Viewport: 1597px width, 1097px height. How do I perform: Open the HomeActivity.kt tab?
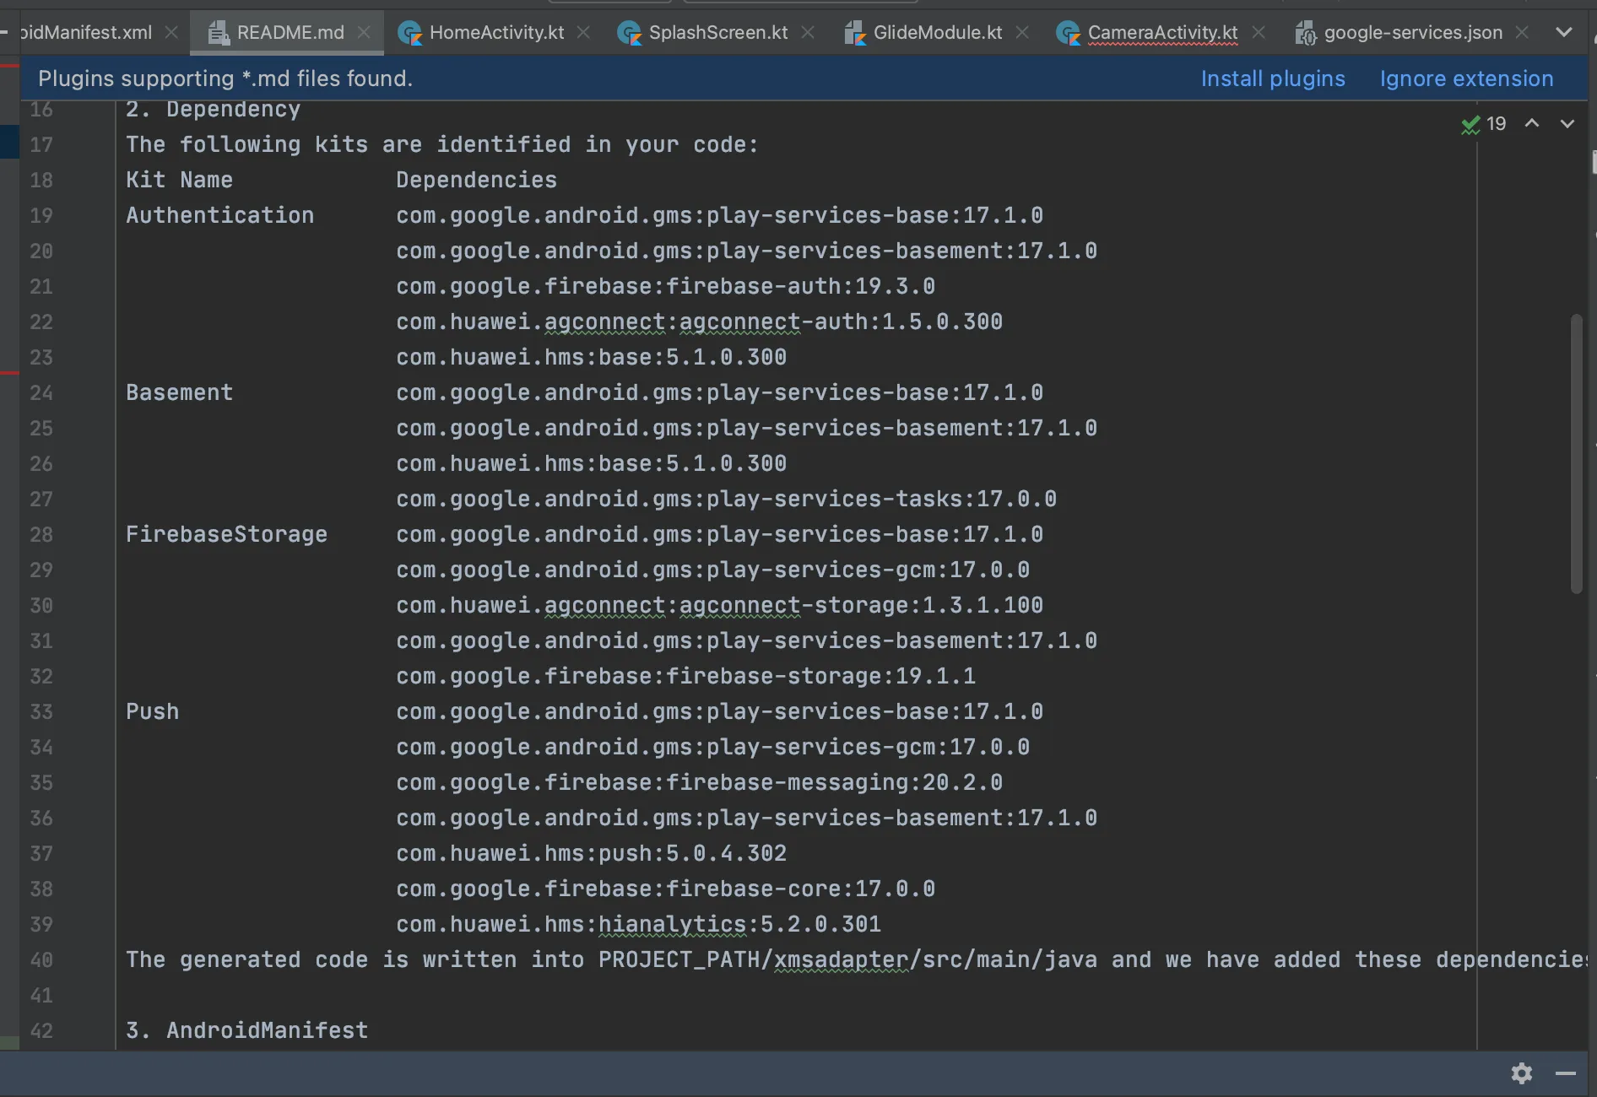point(496,33)
